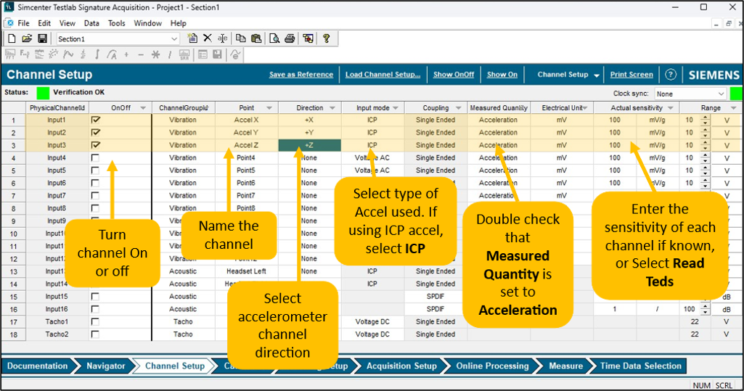Click the printer icon

(290, 39)
